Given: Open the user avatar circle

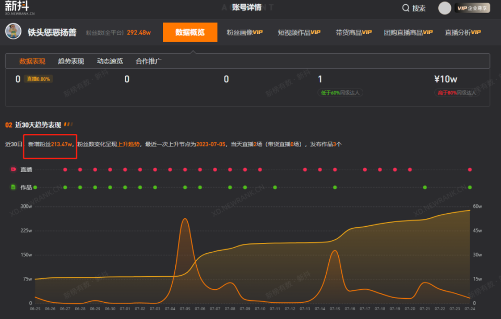Looking at the screenshot, I should tap(445, 8).
